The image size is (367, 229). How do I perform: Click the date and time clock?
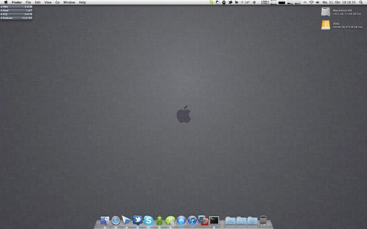coord(339,2)
